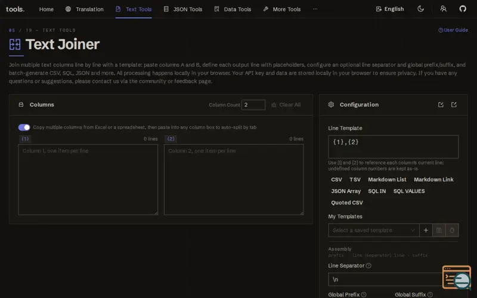
Task: Click the Data Tools icon
Action: point(216,9)
